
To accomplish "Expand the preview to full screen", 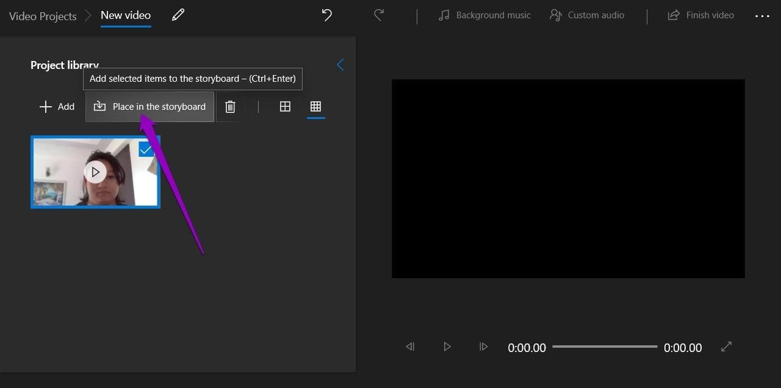I will click(726, 347).
